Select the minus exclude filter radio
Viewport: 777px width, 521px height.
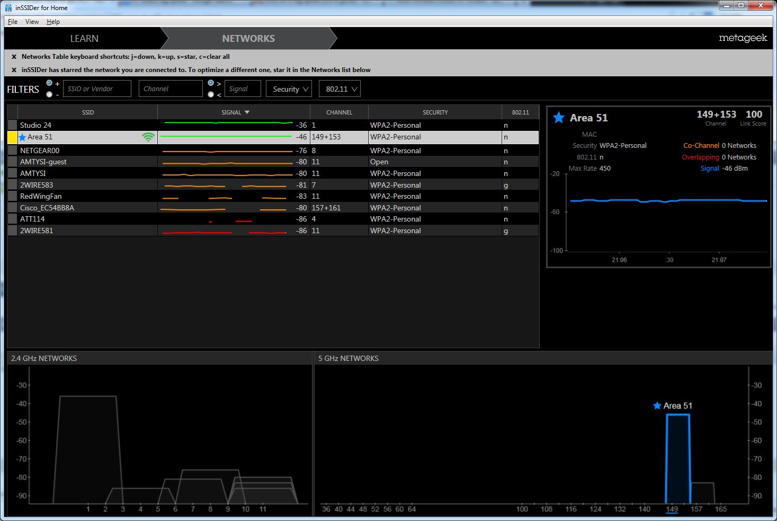[49, 94]
